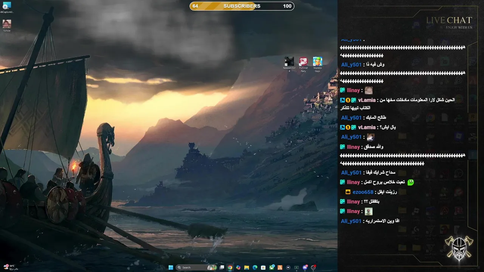484x272 pixels.
Task: Click the ezoo658 message "رزينت ايفل"
Action: click(387, 192)
